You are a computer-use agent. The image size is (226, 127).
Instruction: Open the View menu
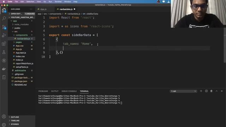(39, 1)
